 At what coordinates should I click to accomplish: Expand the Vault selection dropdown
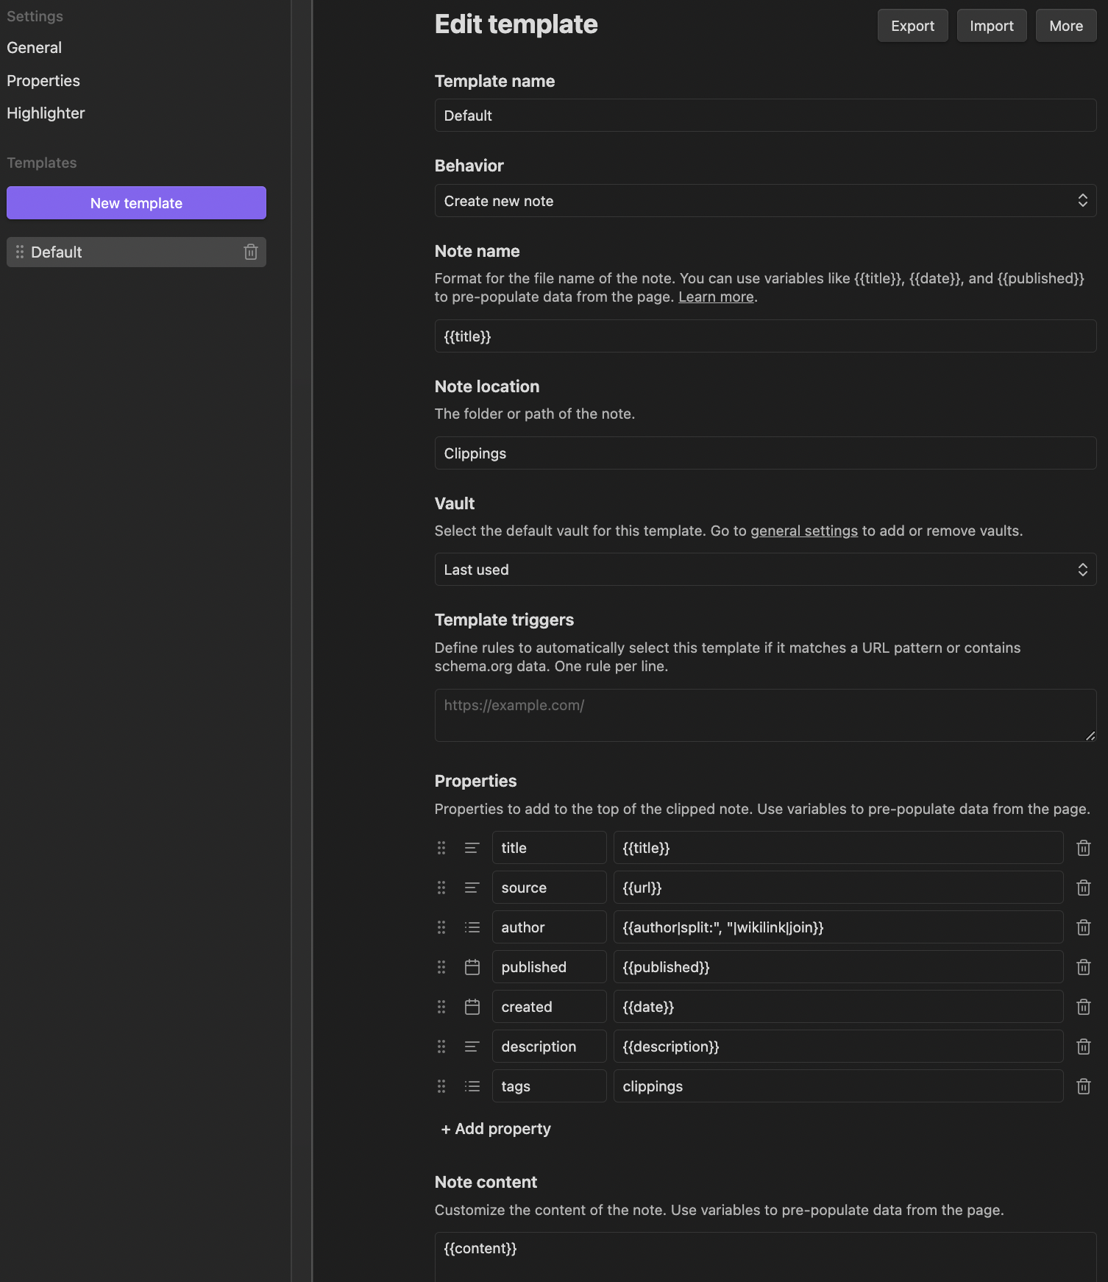765,570
